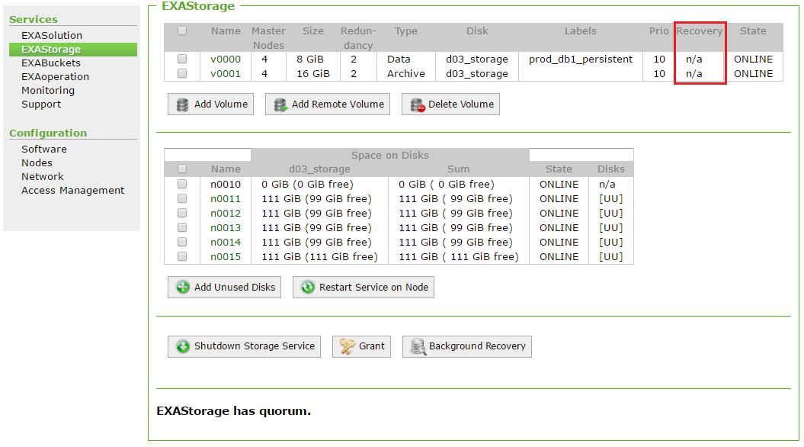
Task: Click the Shutdown Storage Service arrow icon
Action: tap(183, 346)
